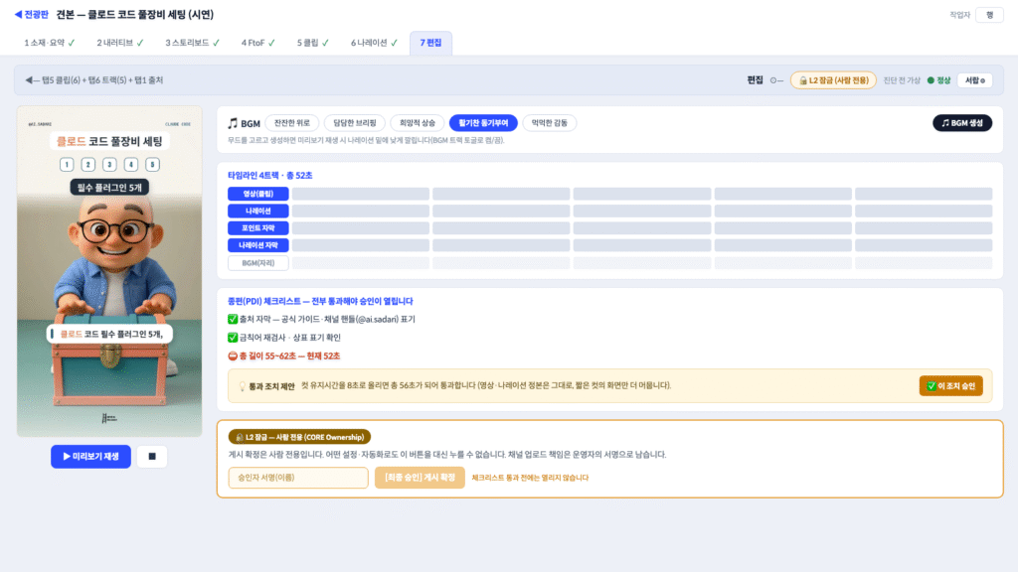Switch to the 4 FtoF tab
The height and width of the screenshot is (572, 1018).
257,43
